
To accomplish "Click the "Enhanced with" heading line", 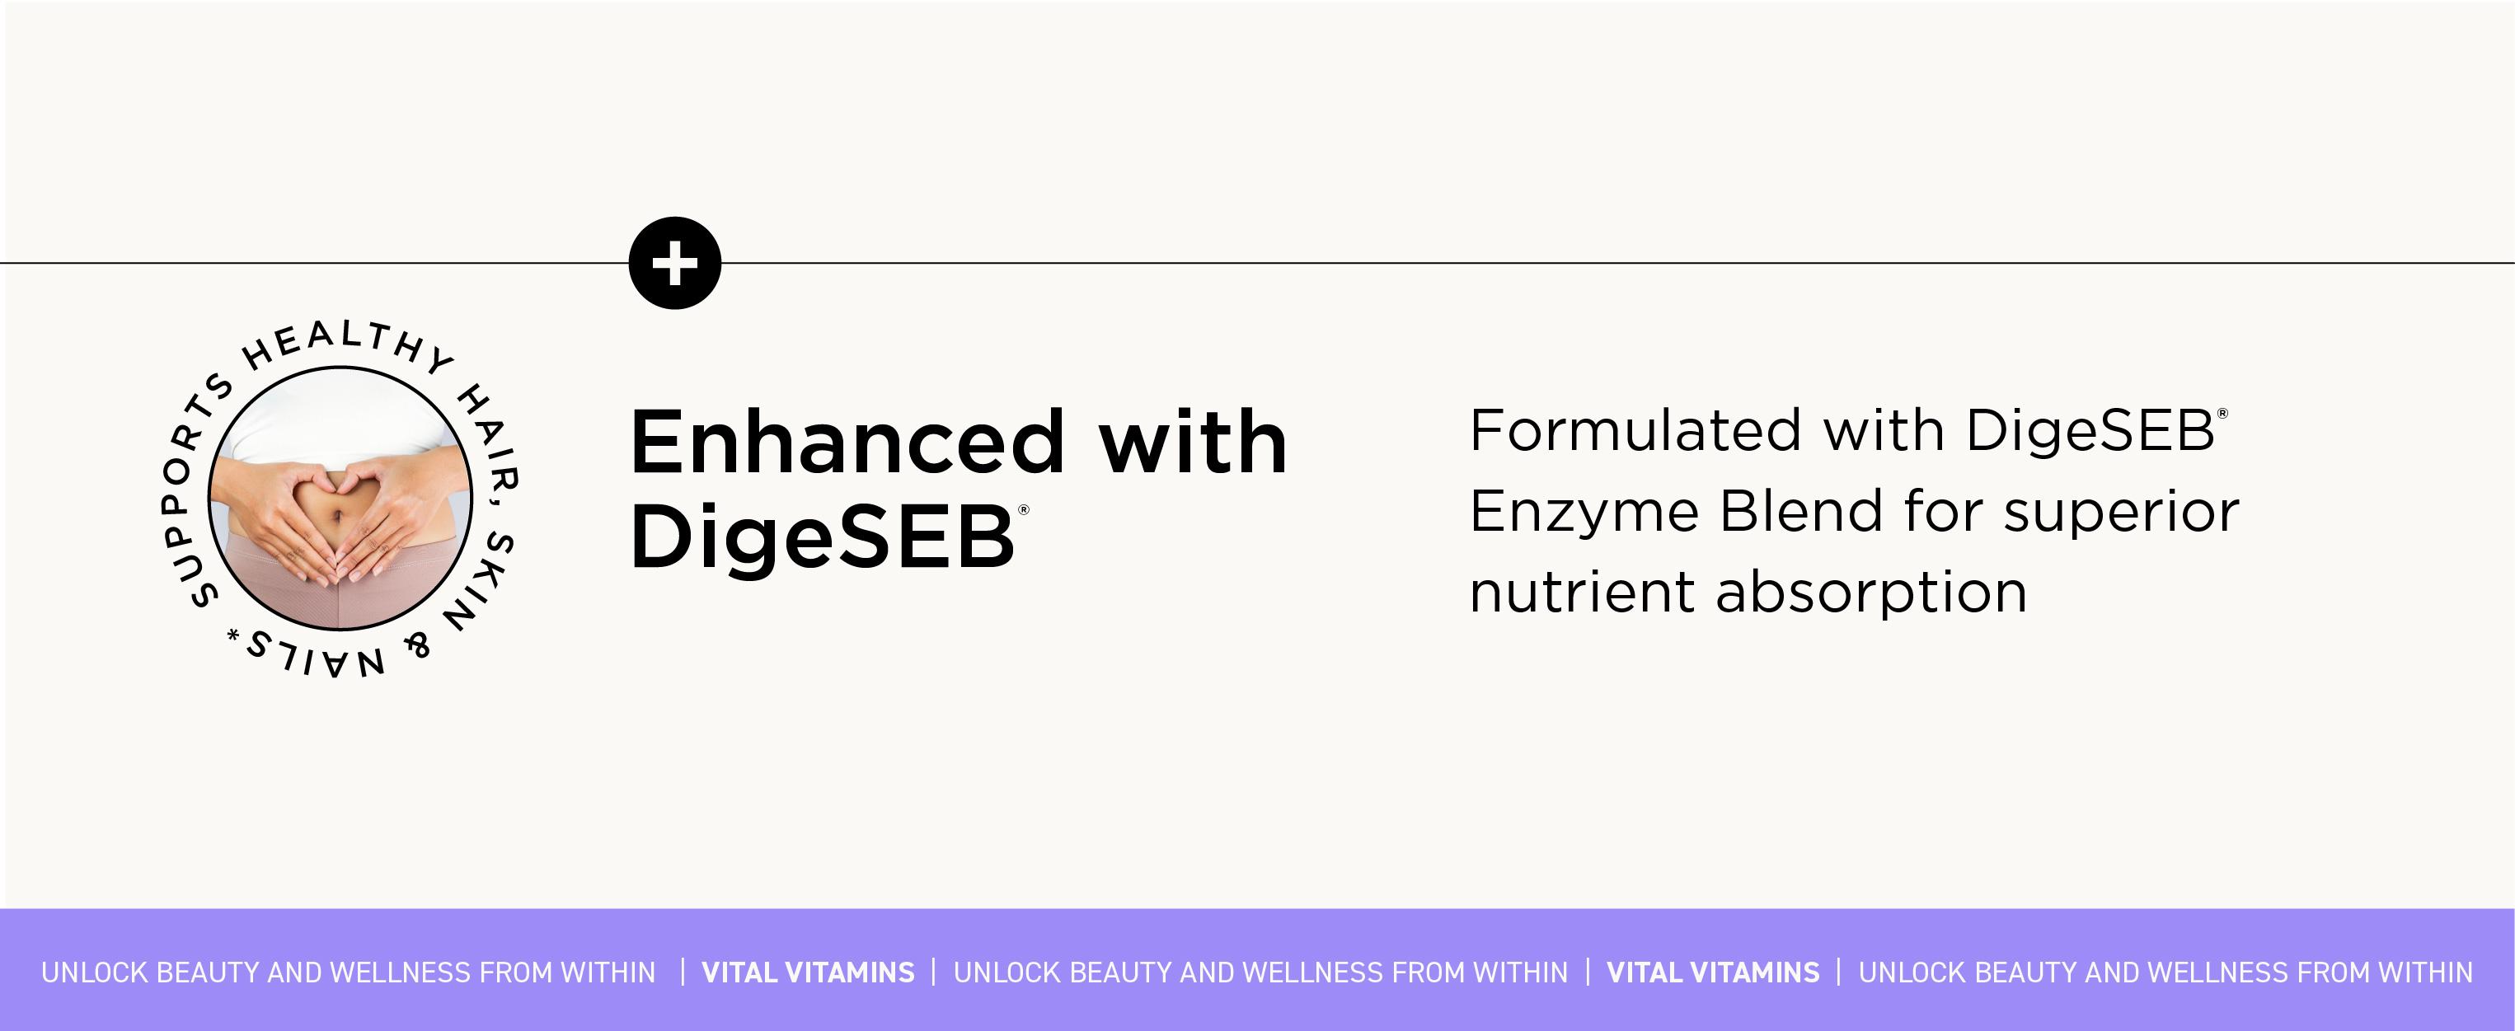I will click(x=959, y=443).
